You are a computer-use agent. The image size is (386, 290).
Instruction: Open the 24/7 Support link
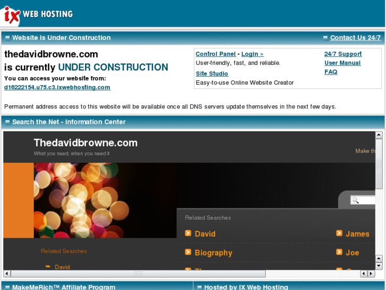(x=343, y=54)
